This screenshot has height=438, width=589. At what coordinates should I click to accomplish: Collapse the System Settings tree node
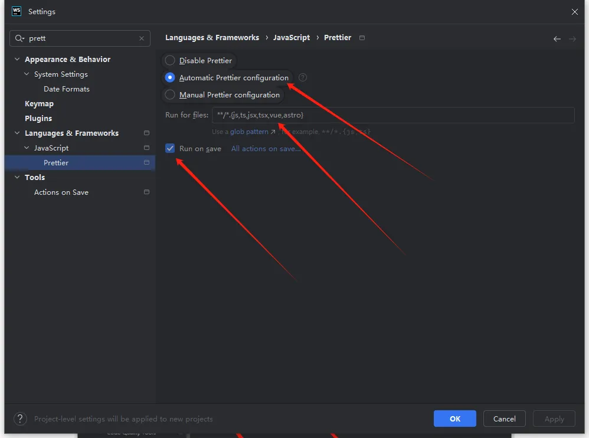(x=27, y=74)
